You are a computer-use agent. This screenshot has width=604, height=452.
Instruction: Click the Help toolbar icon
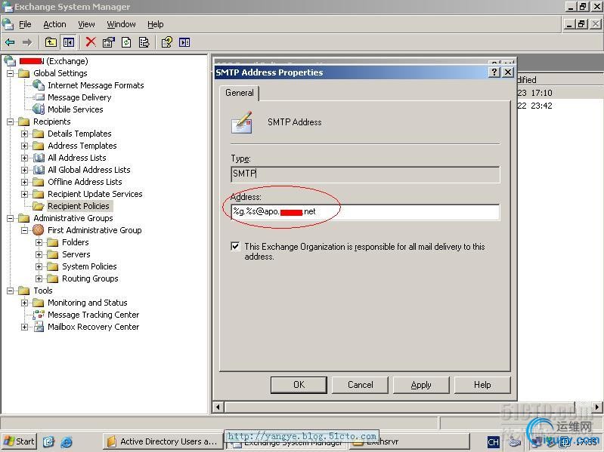pos(167,42)
